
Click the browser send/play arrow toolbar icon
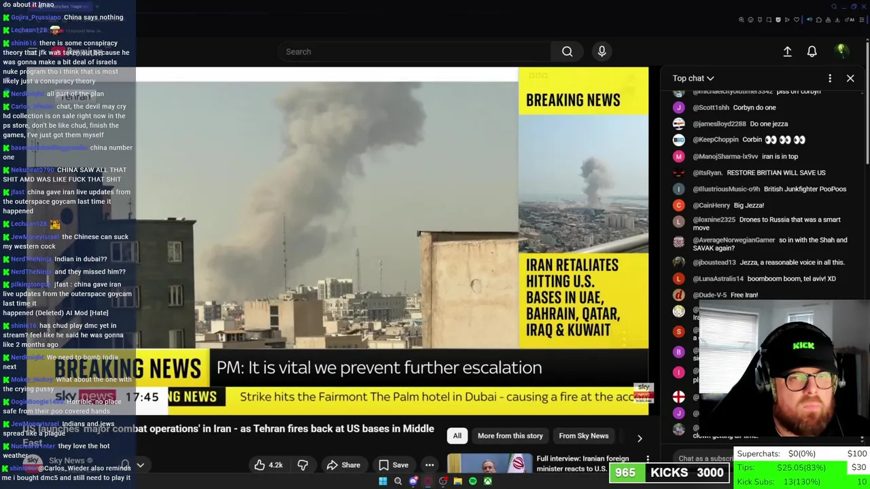pyautogui.click(x=787, y=20)
